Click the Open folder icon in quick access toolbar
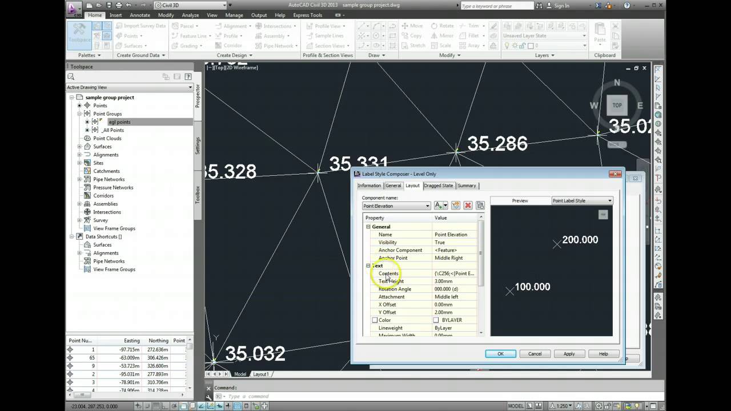 (99, 5)
